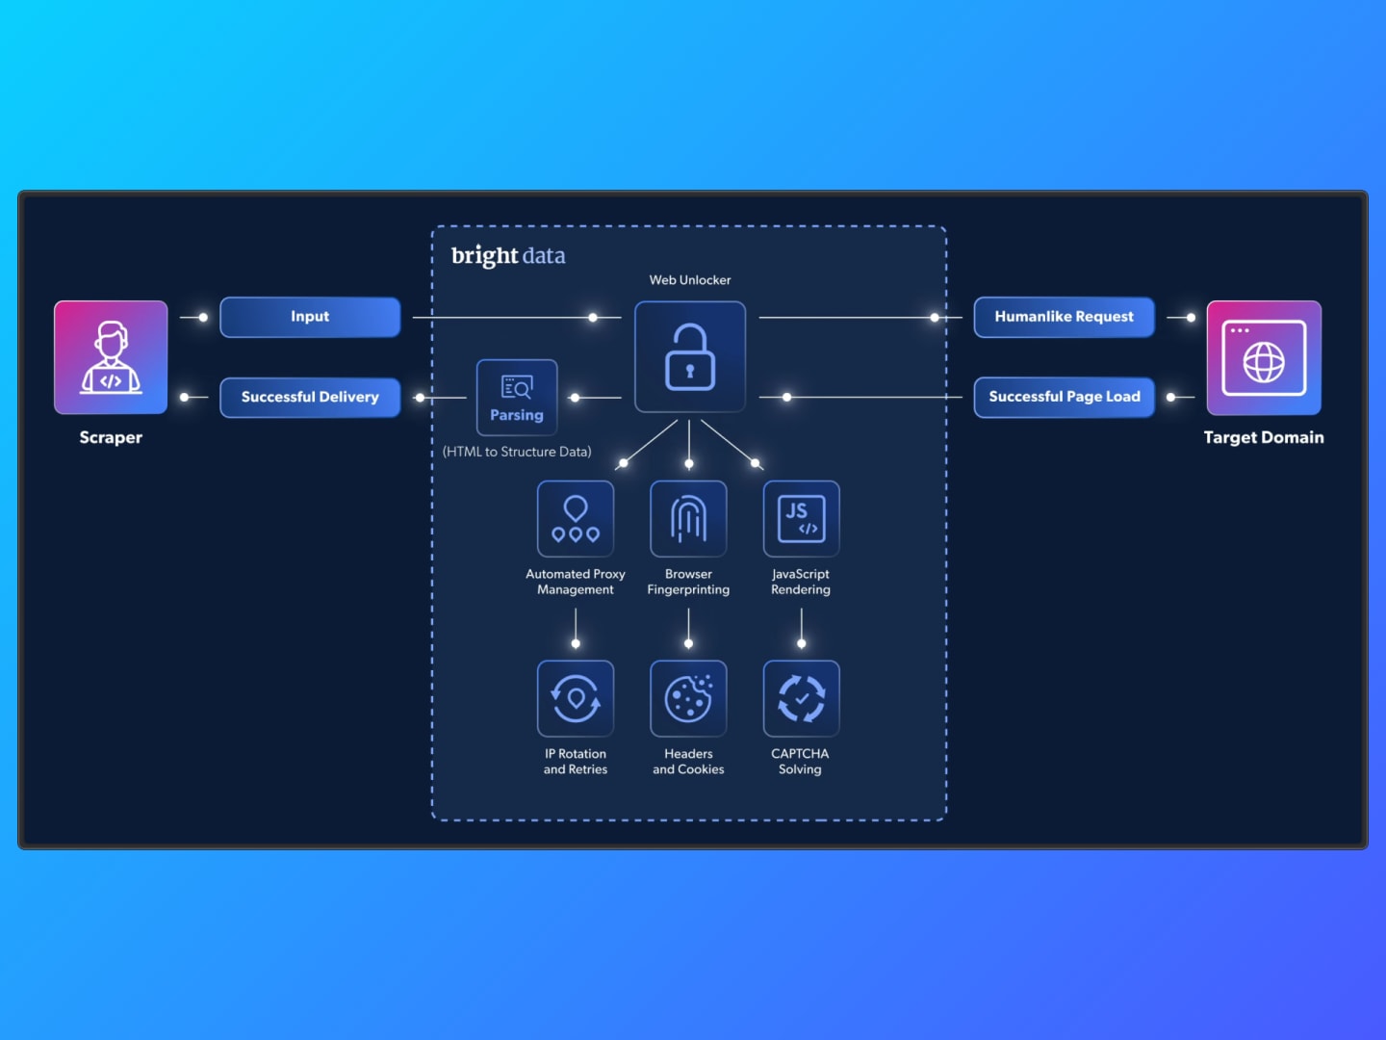
Task: Select the Browser Fingerprinting icon
Action: point(688,519)
